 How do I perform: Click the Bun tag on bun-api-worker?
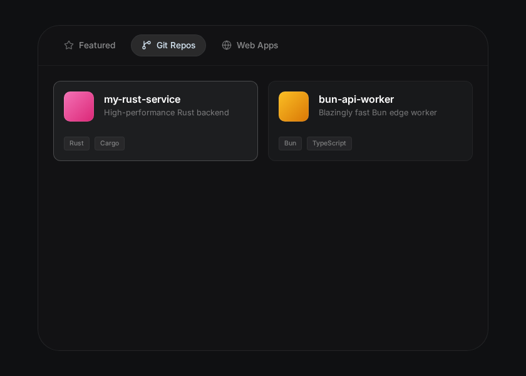[x=290, y=143]
